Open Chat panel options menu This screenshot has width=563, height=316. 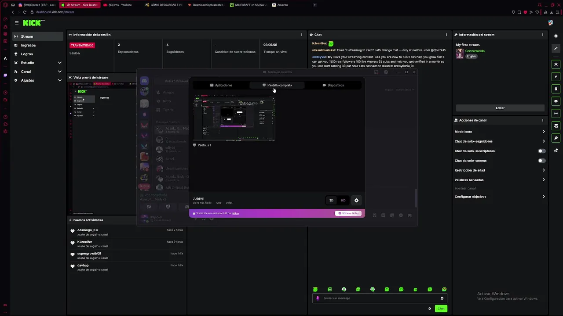[446, 35]
